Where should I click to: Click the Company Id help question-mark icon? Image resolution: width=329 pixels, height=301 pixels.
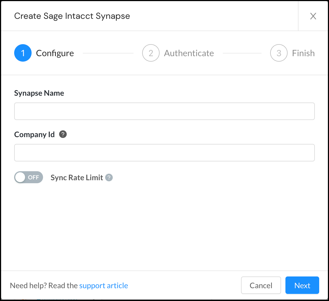pos(63,134)
